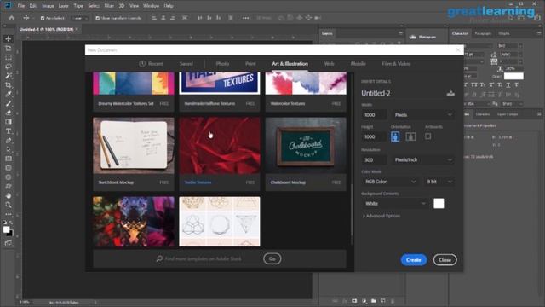The width and height of the screenshot is (545, 307).
Task: Select the Hand tool
Action: click(9, 195)
